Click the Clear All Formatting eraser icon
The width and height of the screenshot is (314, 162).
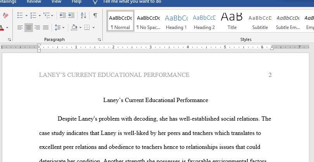tap(5, 15)
